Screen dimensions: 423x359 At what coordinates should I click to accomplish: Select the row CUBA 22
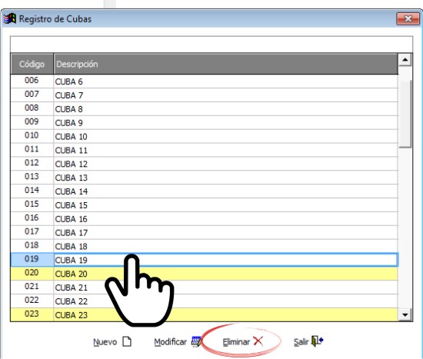[x=205, y=301]
